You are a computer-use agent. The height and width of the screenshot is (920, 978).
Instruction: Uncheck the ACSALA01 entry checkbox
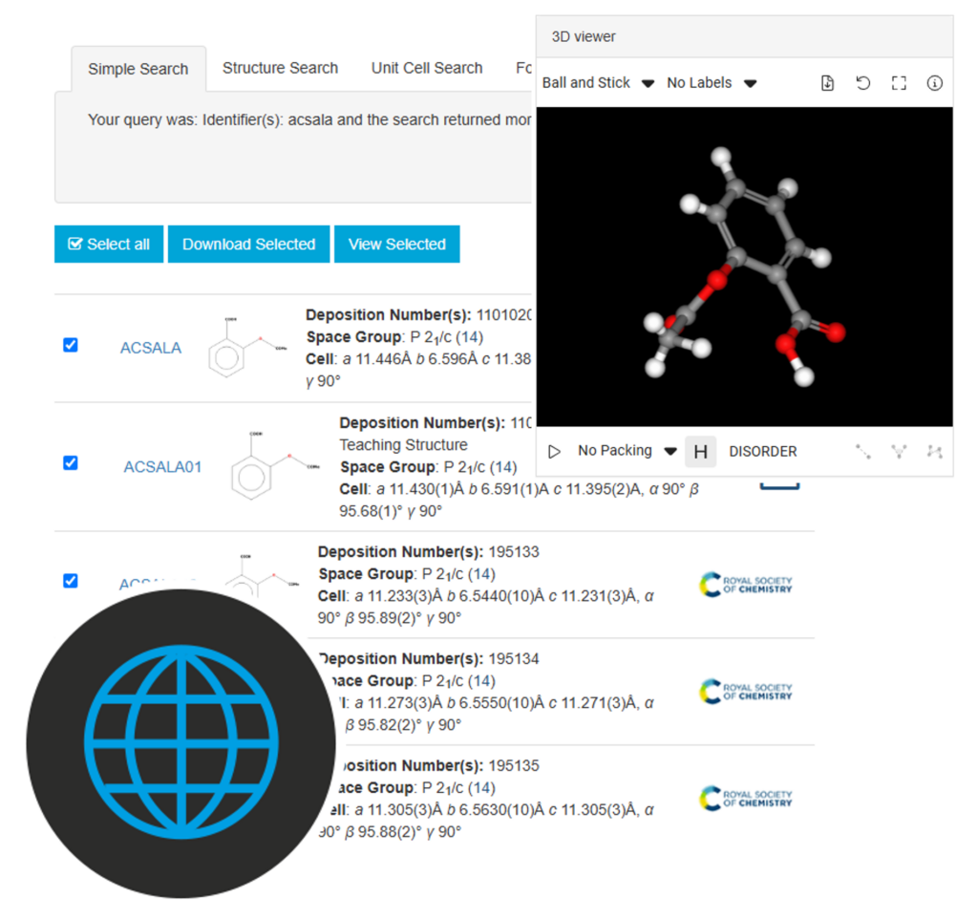71,463
